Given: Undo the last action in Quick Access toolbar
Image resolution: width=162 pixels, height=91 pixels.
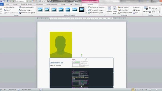Looking at the screenshot, I should tap(4, 1).
